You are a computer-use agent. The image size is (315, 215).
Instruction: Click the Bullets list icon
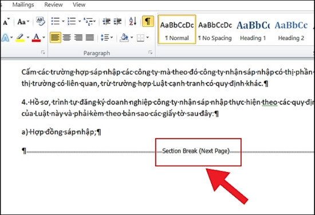[55, 21]
